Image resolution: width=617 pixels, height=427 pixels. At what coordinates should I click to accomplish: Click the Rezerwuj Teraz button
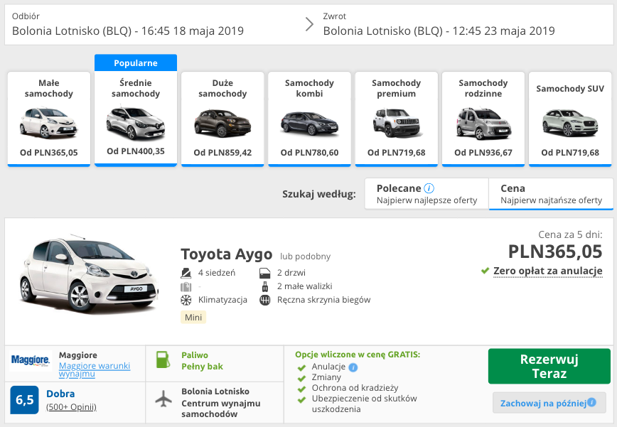549,366
